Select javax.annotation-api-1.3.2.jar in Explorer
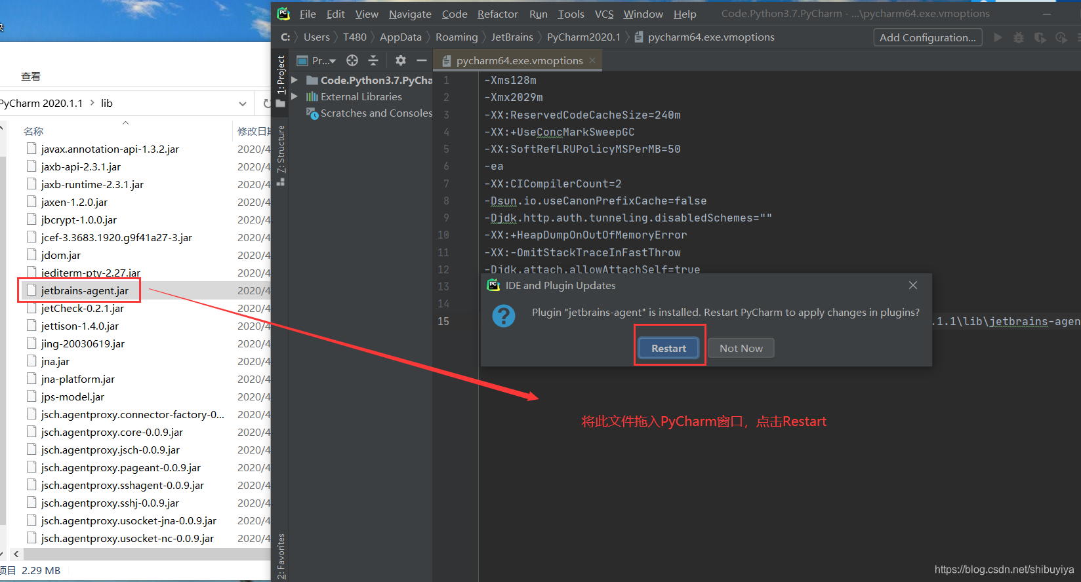1081x582 pixels. 110,149
